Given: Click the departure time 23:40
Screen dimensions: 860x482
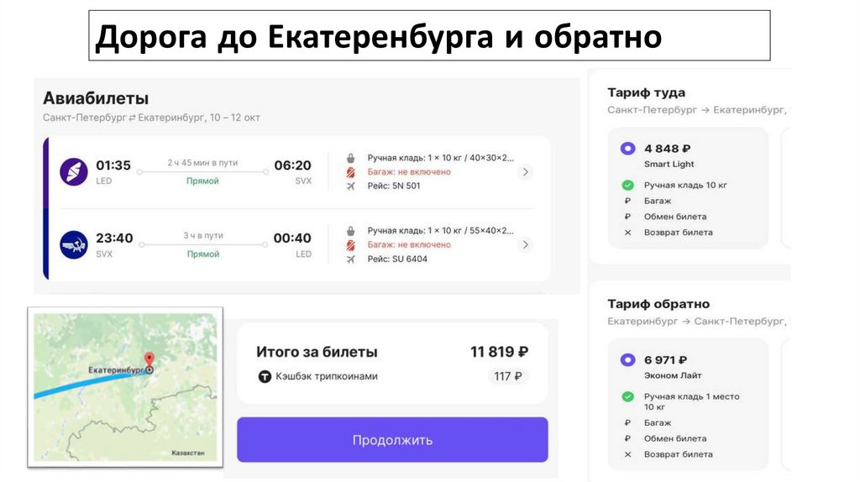Looking at the screenshot, I should [114, 238].
